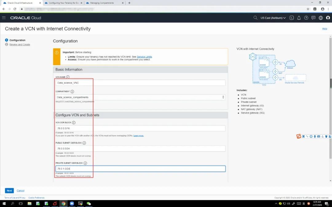Image resolution: width=332 pixels, height=207 pixels.
Task: Click the Cancel link
Action: point(21,190)
